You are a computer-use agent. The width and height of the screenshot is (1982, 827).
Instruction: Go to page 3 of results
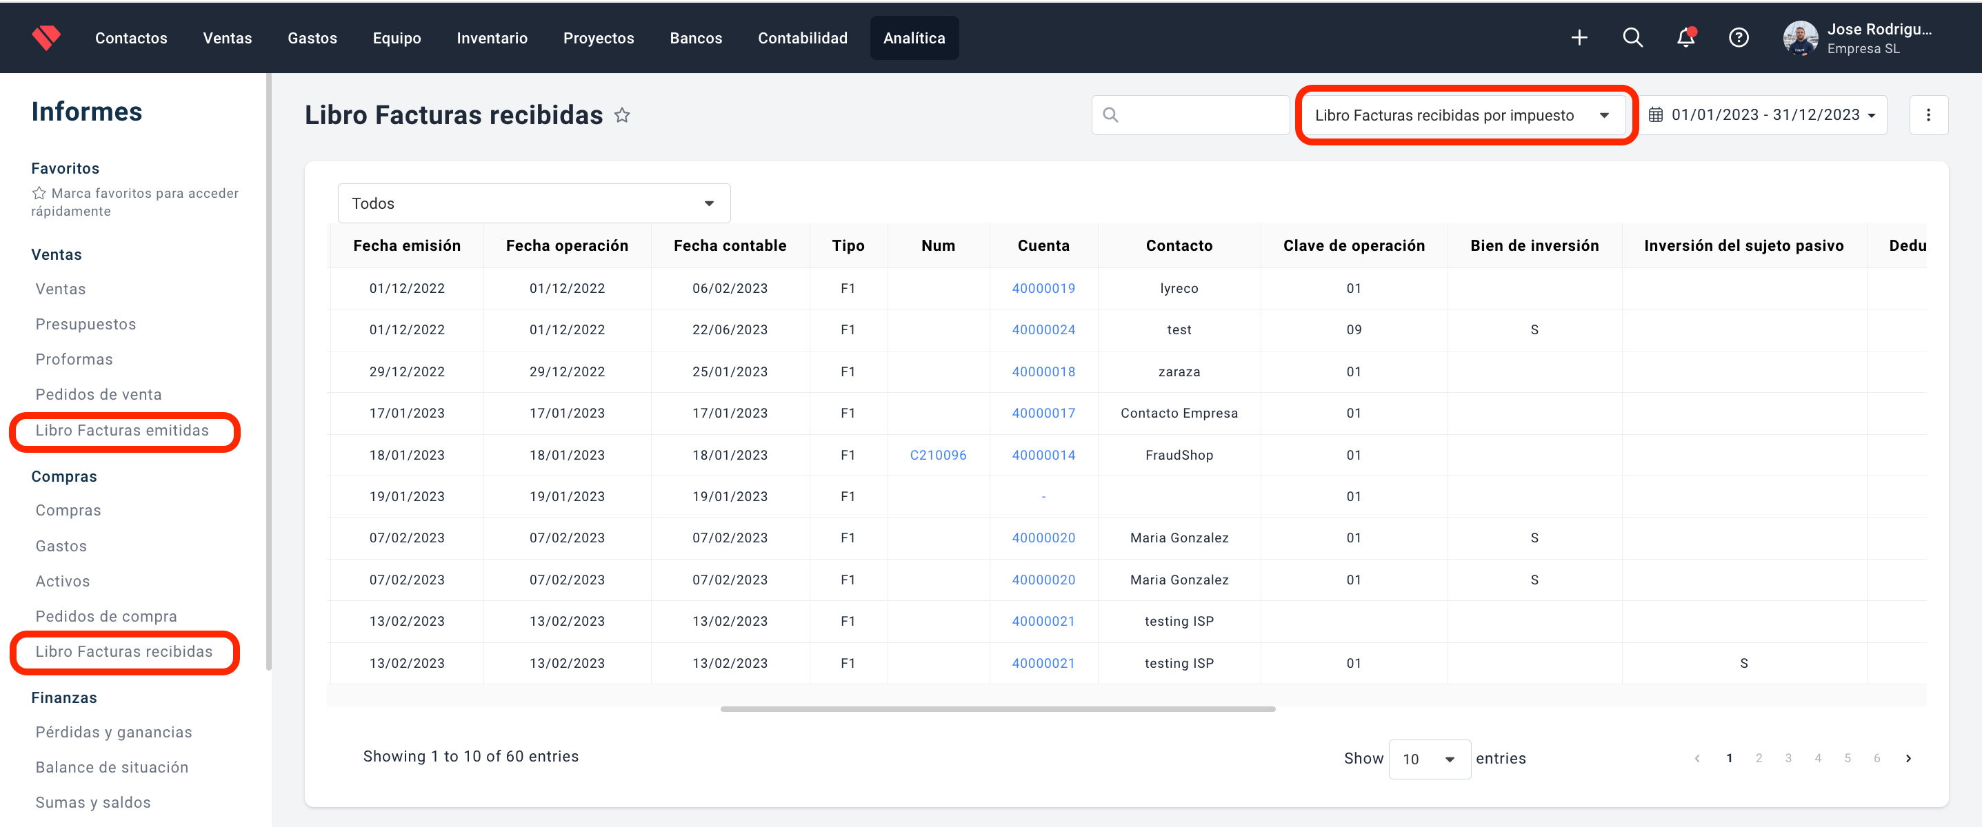1788,758
